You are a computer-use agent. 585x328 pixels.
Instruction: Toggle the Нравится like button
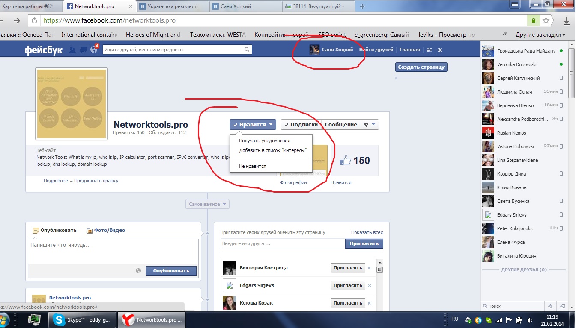(x=253, y=124)
